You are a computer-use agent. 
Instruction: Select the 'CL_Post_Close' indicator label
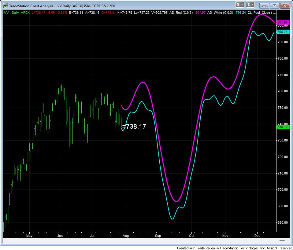click(x=259, y=13)
